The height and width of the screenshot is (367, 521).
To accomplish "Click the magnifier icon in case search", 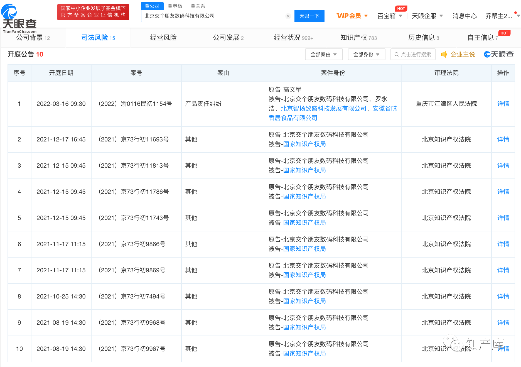I will coord(397,55).
